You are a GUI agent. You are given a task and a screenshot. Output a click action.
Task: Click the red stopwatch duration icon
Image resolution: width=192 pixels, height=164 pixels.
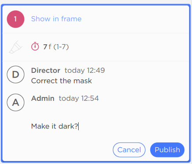pyautogui.click(x=35, y=46)
